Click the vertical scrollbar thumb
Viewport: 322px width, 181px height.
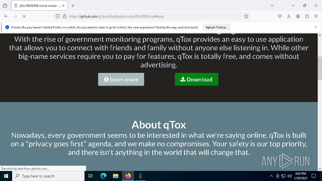tap(320, 68)
